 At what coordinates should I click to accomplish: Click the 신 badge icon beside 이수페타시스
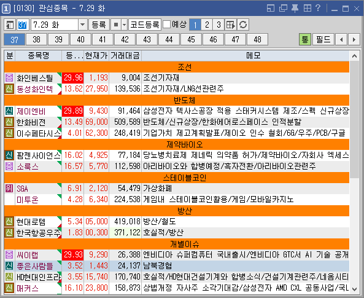pyautogui.click(x=9, y=133)
